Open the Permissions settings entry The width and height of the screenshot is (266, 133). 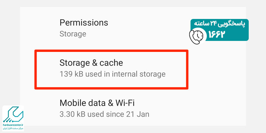133,28
